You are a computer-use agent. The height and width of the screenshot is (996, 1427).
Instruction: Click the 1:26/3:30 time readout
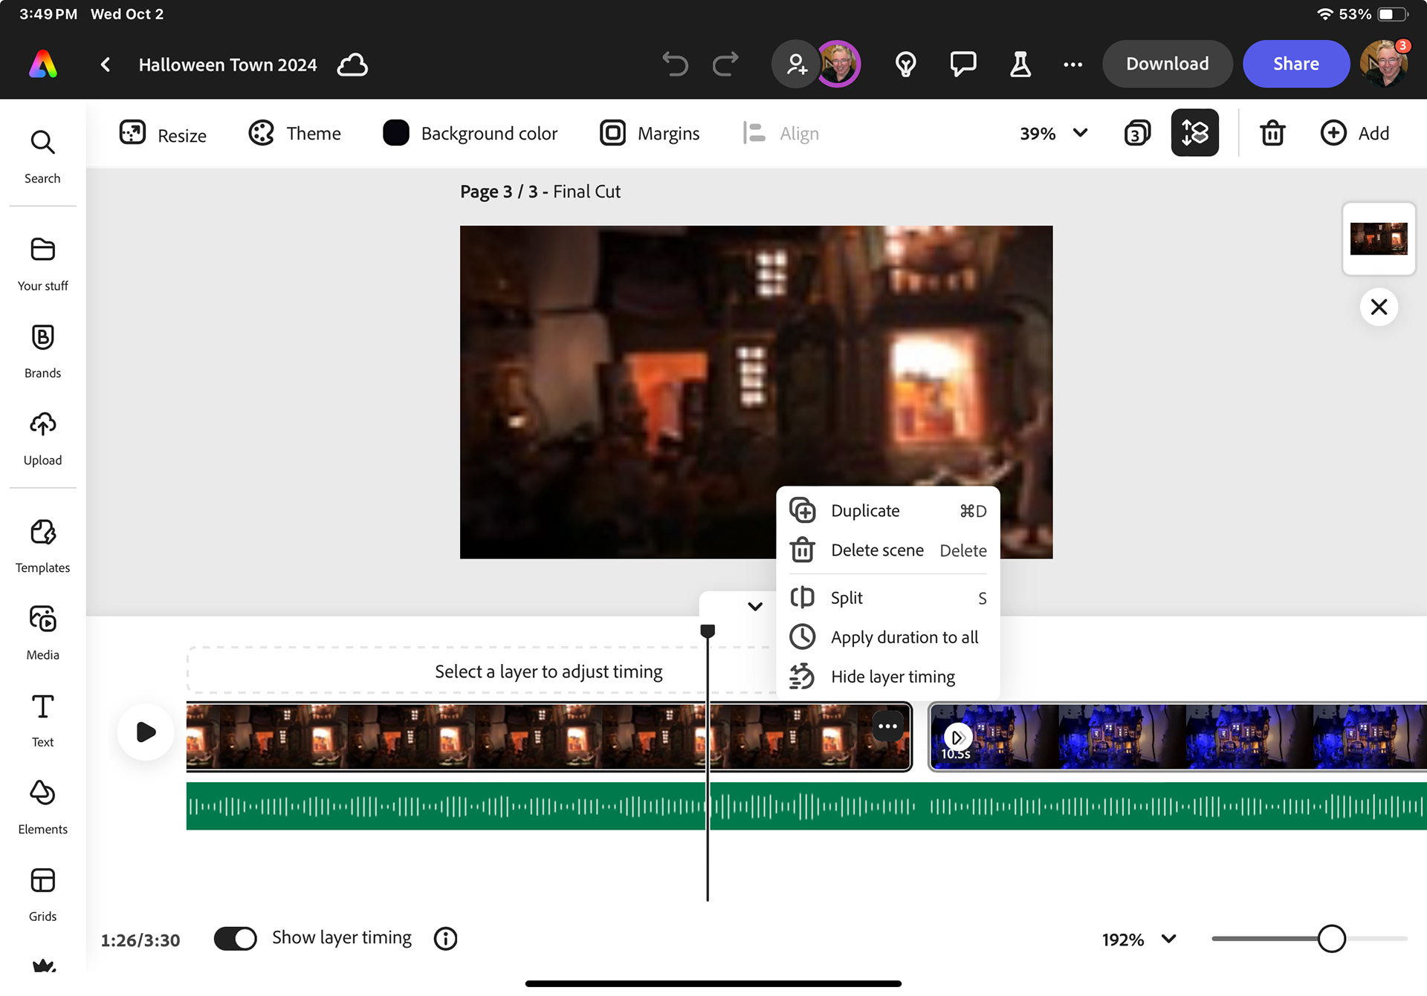(x=140, y=940)
